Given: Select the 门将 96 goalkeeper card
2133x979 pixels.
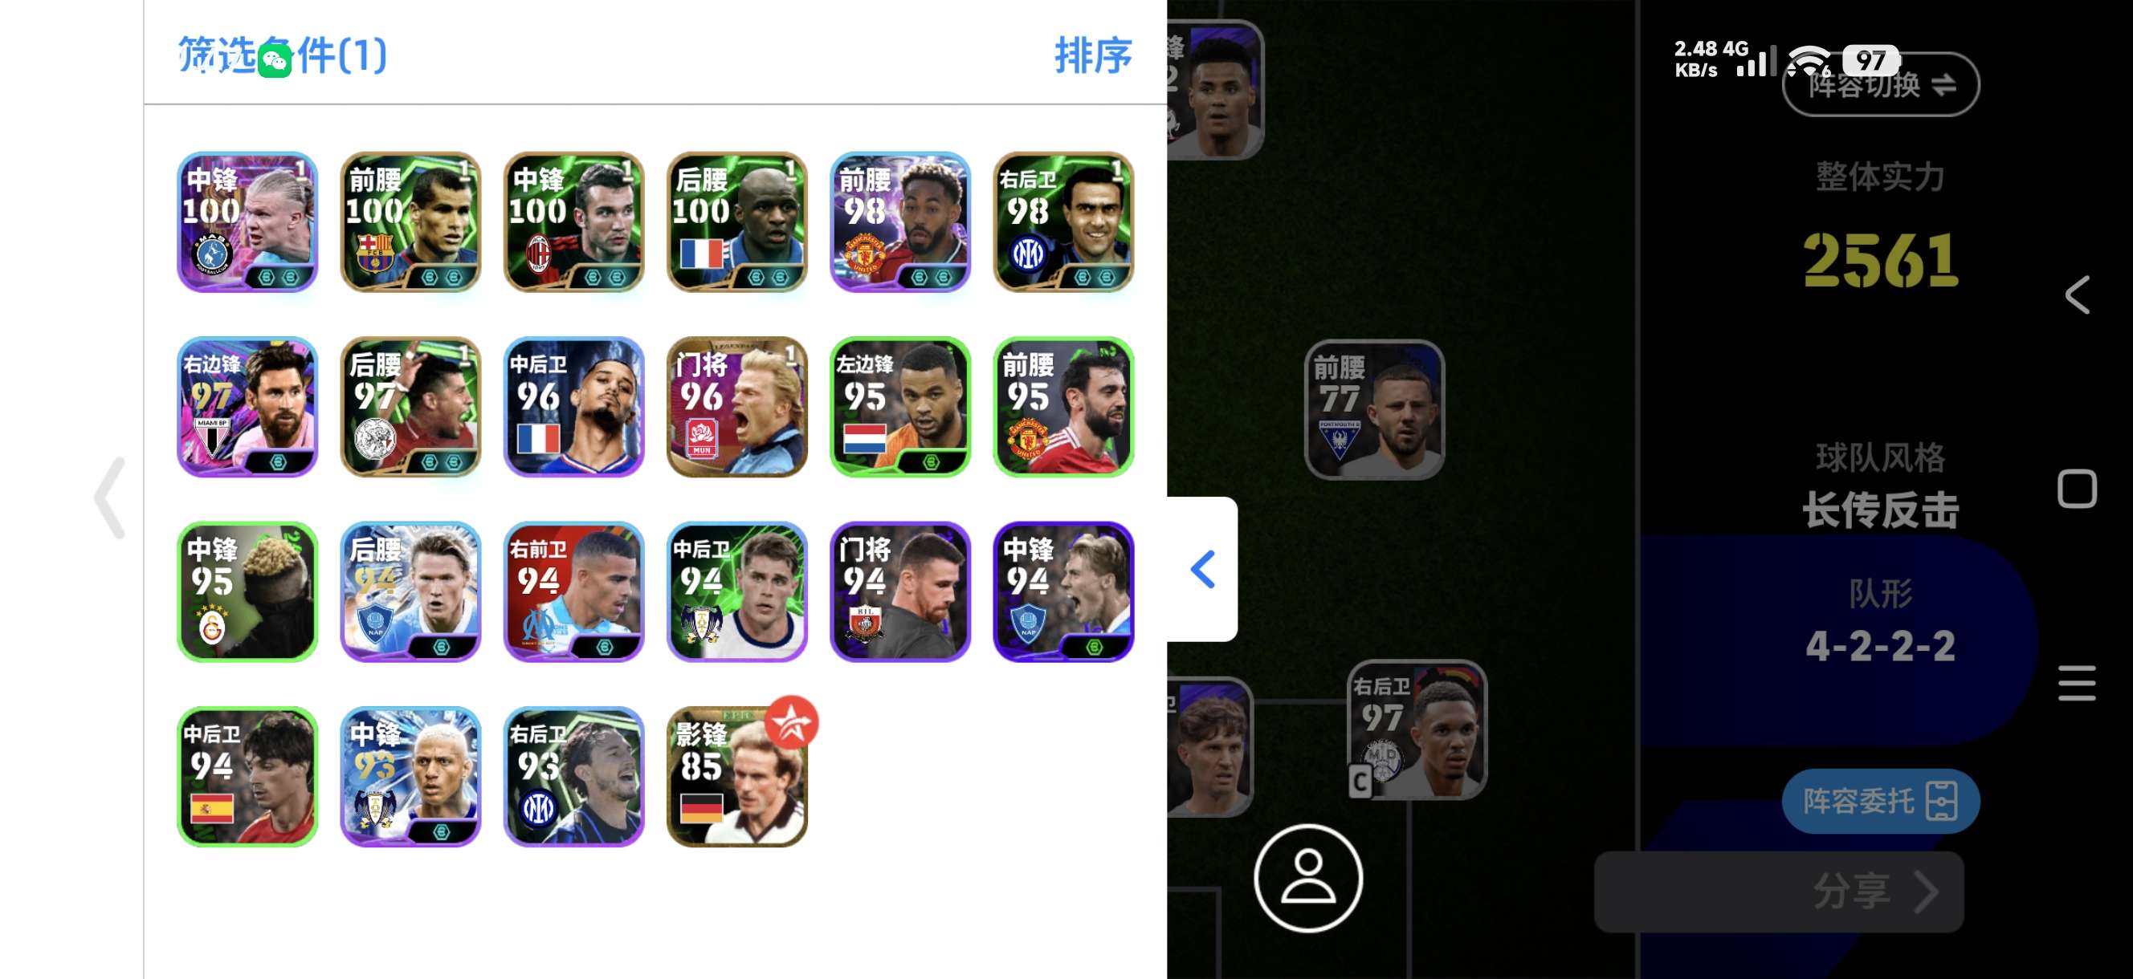Looking at the screenshot, I should [737, 406].
